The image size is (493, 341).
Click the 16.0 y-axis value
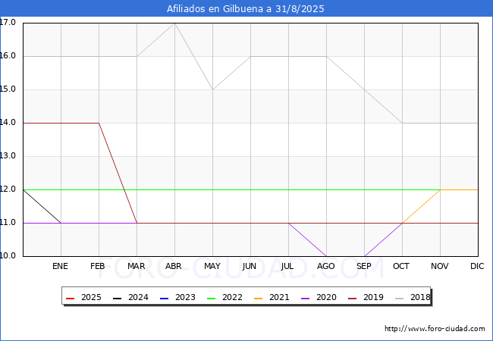click(x=8, y=56)
